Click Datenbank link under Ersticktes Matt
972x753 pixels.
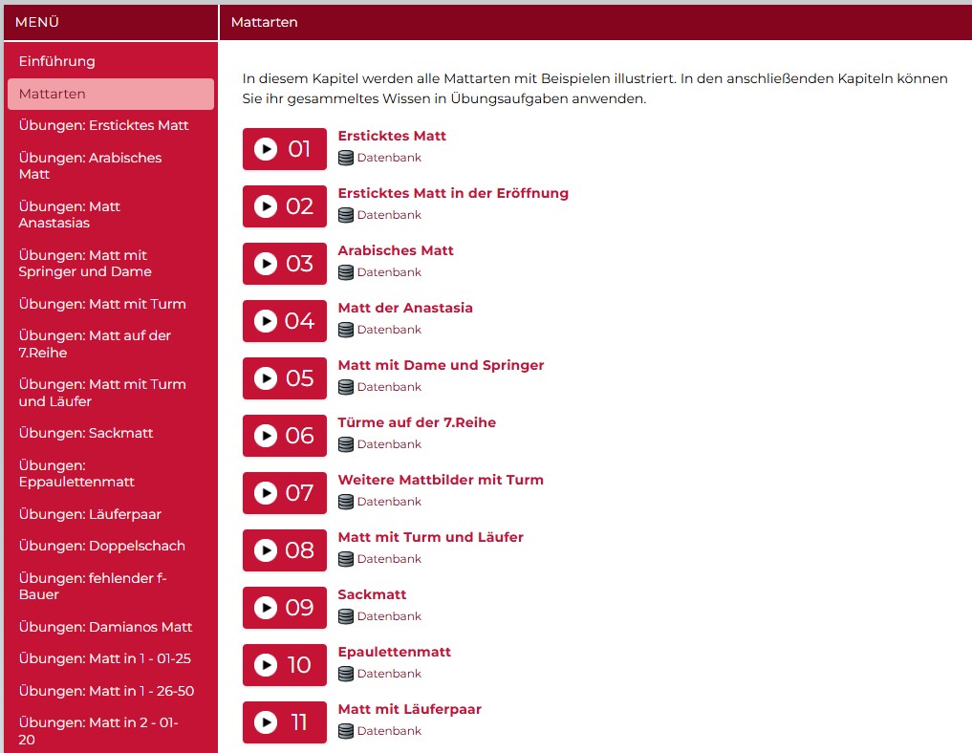(x=389, y=158)
